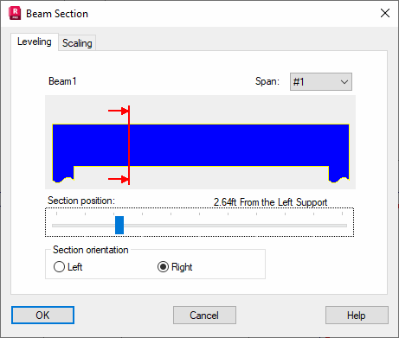Switch to the Leveling tab
The image size is (399, 338).
click(x=35, y=41)
